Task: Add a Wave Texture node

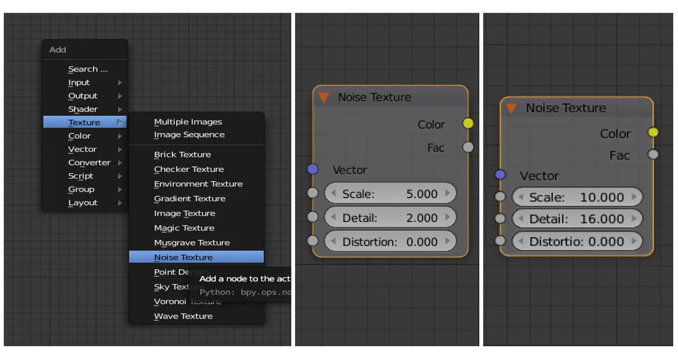Action: click(x=196, y=316)
